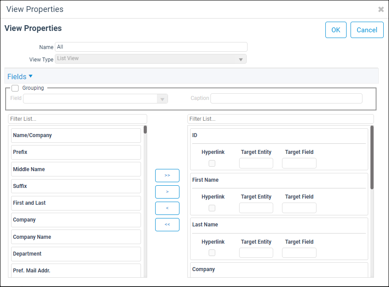Select the Suffix field item
The image size is (389, 287).
[x=76, y=186]
